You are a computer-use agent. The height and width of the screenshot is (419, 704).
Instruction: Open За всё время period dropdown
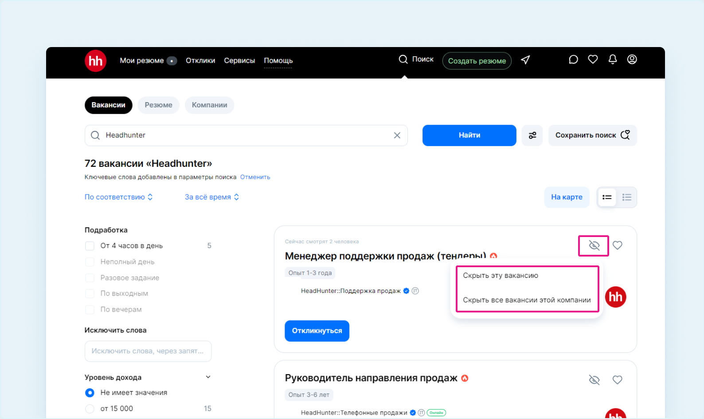pos(212,197)
